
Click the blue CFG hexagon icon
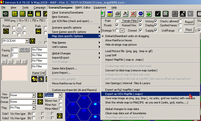141,14
